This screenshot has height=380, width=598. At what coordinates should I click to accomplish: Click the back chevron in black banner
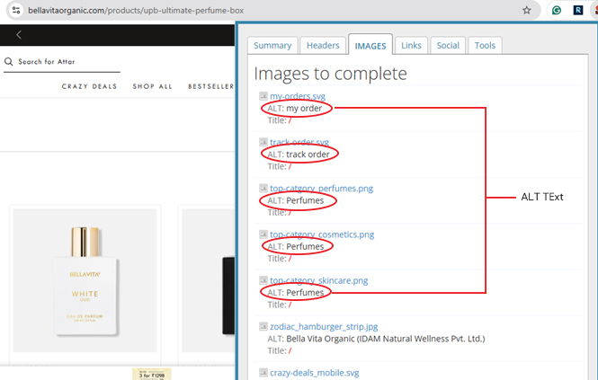[x=19, y=35]
